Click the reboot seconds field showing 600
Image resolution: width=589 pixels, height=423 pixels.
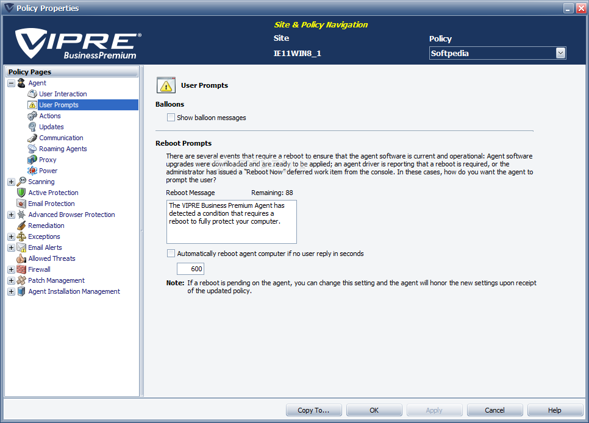click(x=190, y=269)
